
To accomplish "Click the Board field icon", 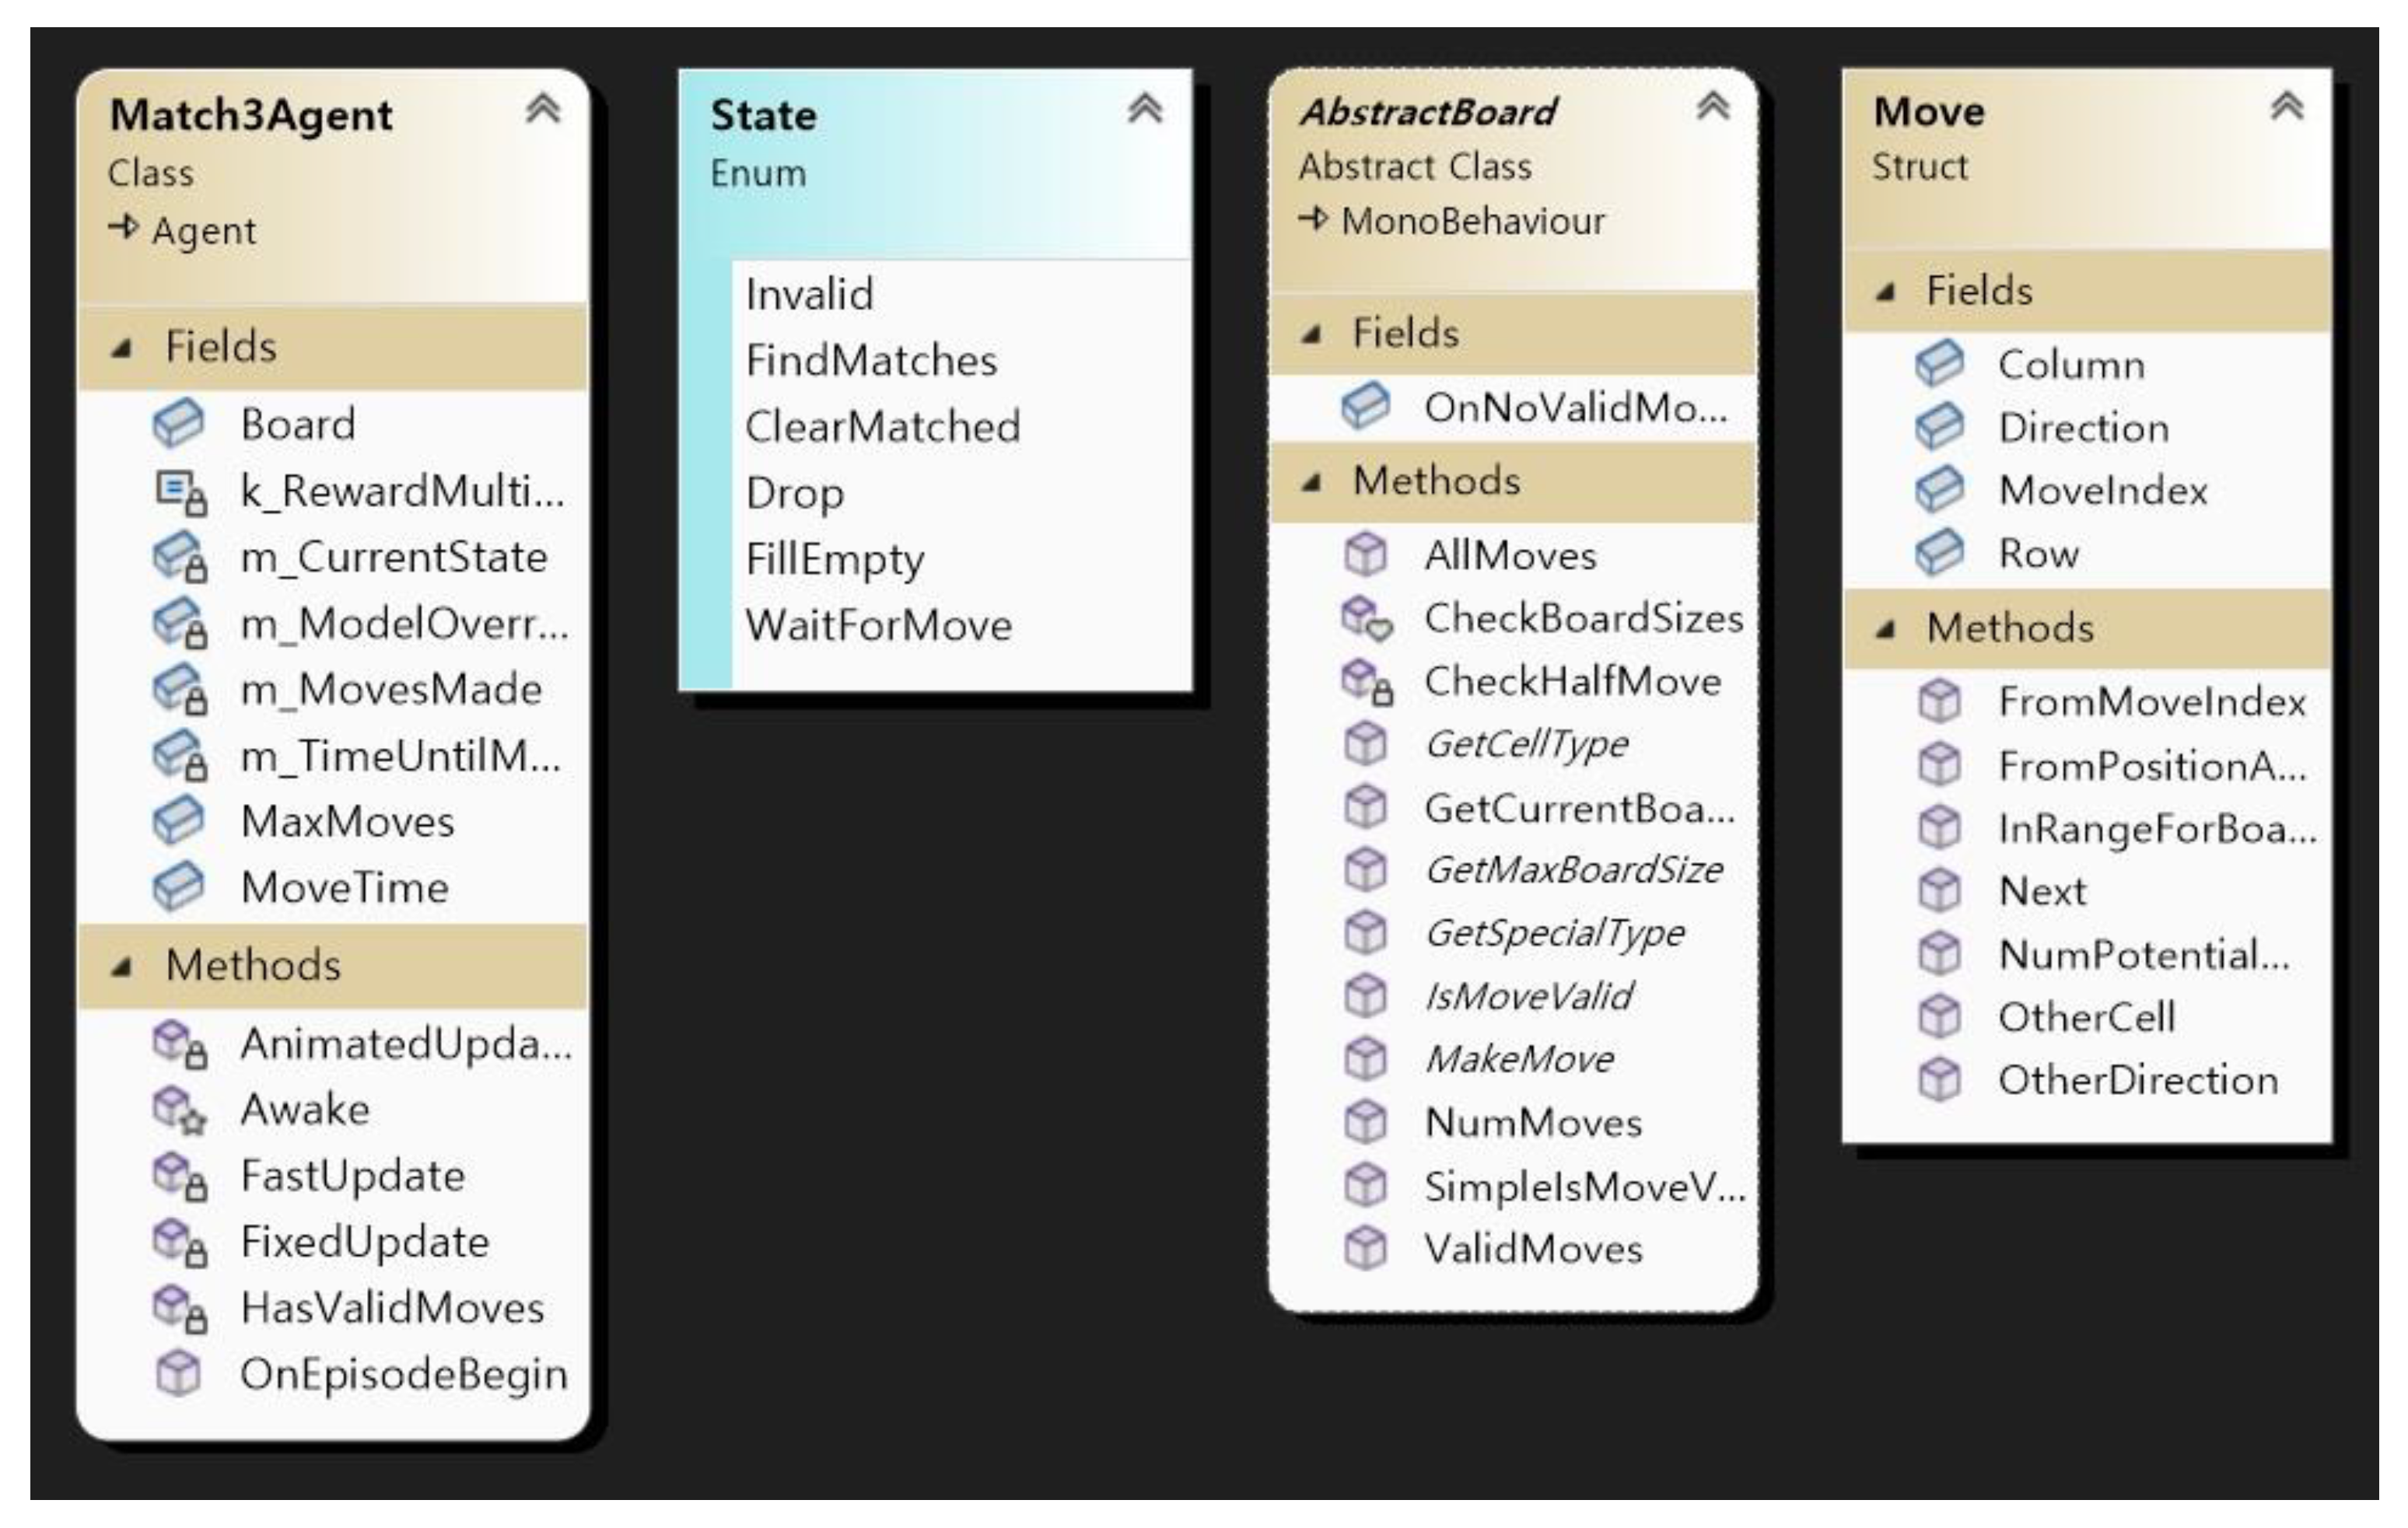I will [x=178, y=424].
